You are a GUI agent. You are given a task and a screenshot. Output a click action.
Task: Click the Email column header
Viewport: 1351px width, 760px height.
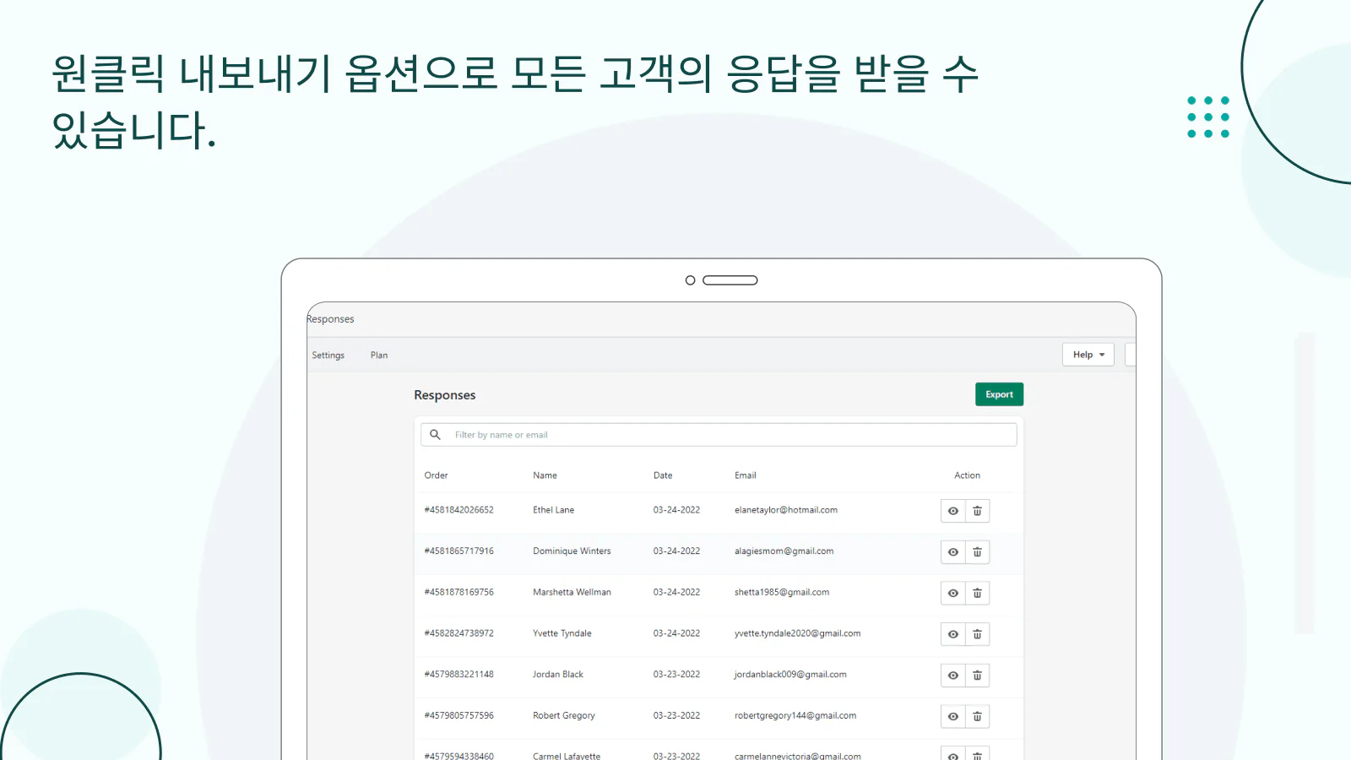pyautogui.click(x=746, y=475)
